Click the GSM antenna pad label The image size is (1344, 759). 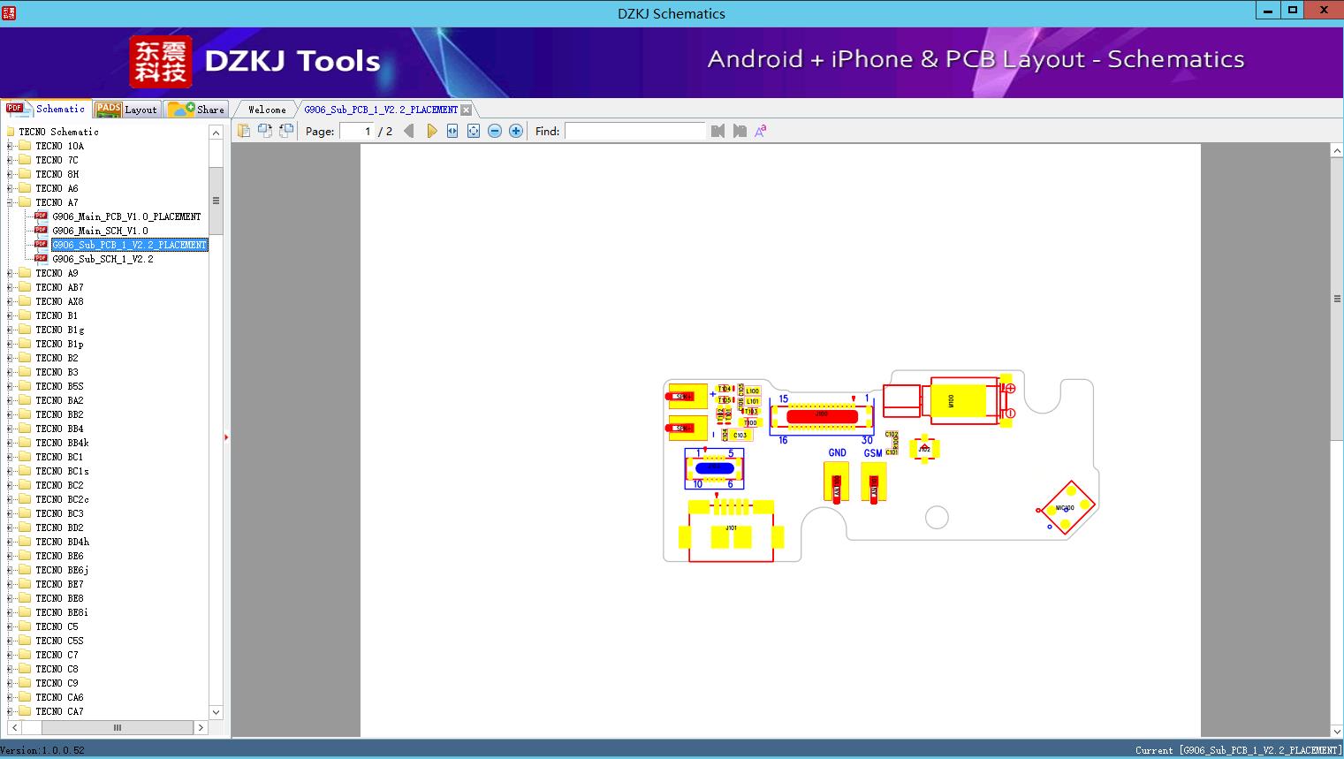coord(873,453)
